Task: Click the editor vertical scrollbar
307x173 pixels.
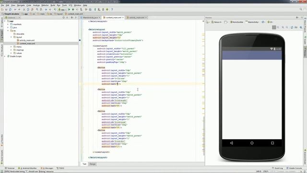Action: (203, 136)
